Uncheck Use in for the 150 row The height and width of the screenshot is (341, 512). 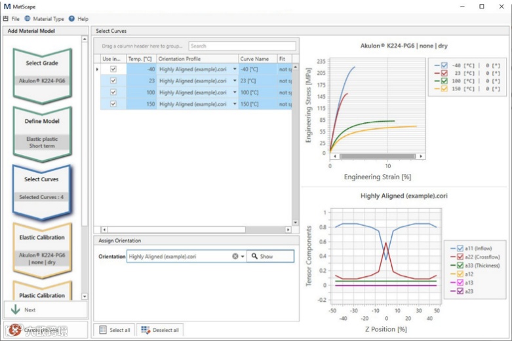(x=113, y=104)
